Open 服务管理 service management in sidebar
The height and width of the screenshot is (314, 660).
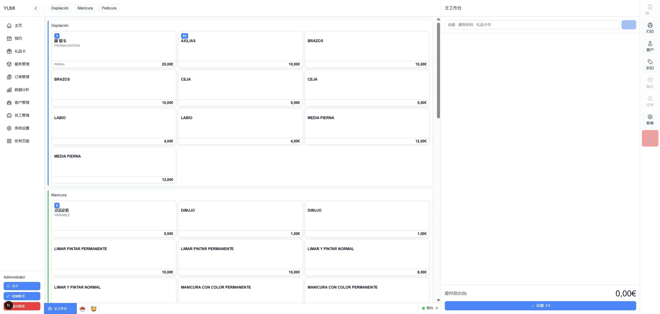22,64
